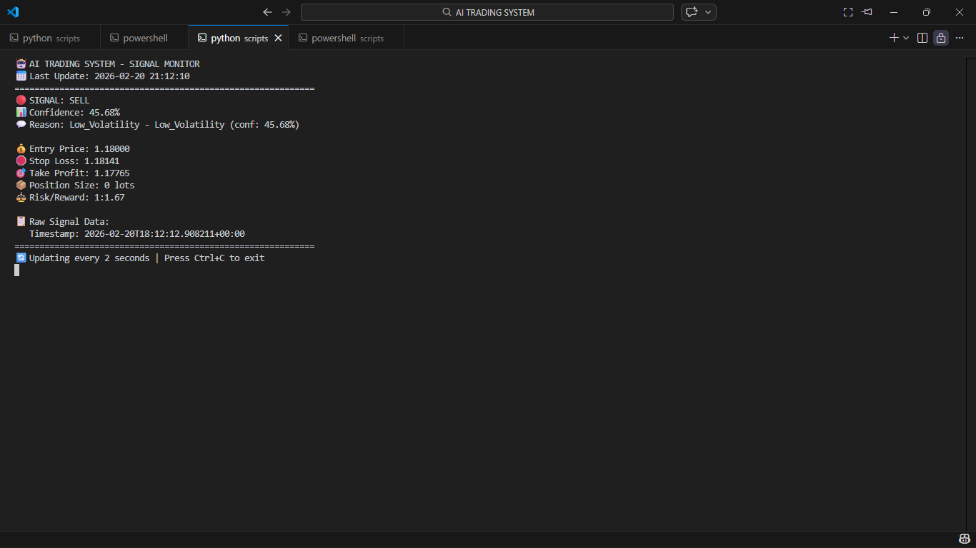
Task: Open the Copilot chat icon
Action: 691,12
